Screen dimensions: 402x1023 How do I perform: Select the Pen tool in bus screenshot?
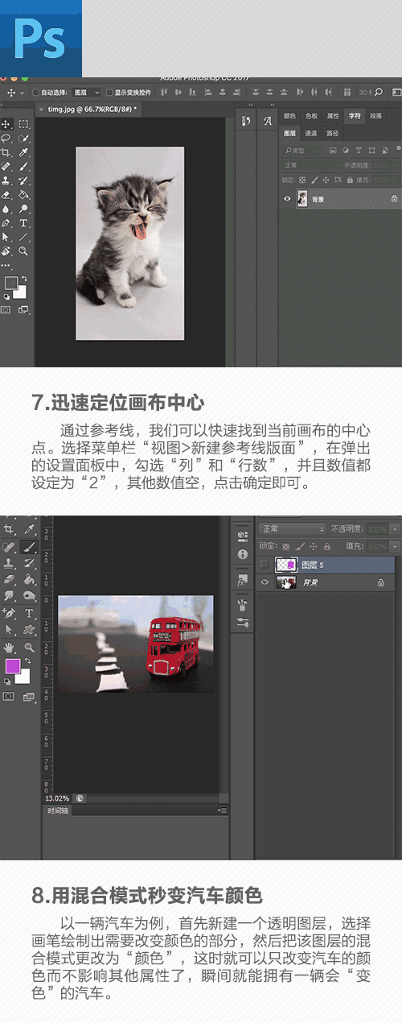8,612
